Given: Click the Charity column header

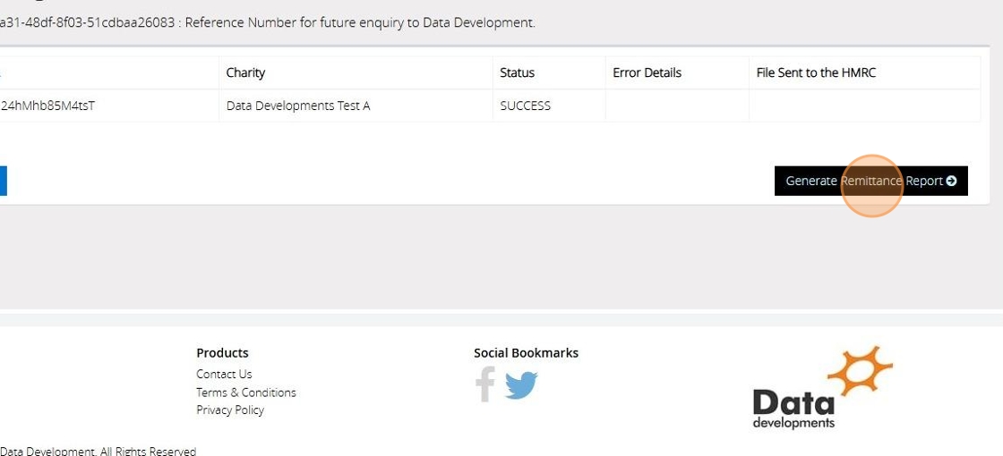Looking at the screenshot, I should click(245, 72).
